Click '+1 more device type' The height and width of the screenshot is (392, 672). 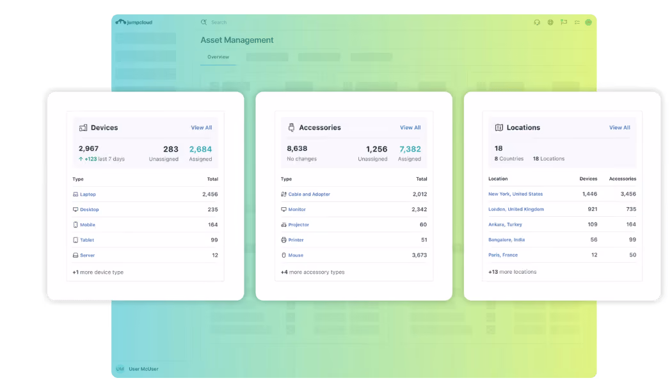tap(98, 272)
